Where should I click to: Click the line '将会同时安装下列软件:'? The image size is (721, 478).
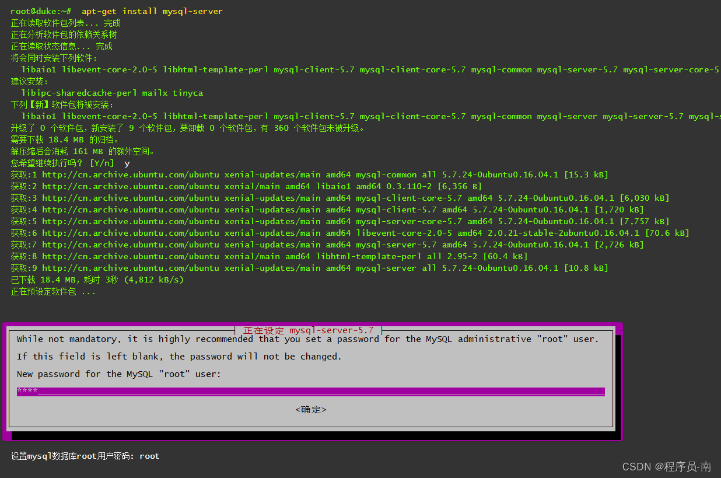tap(54, 58)
